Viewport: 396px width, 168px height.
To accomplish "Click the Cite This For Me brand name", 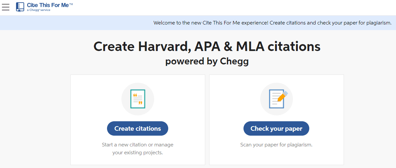I will pos(50,5).
